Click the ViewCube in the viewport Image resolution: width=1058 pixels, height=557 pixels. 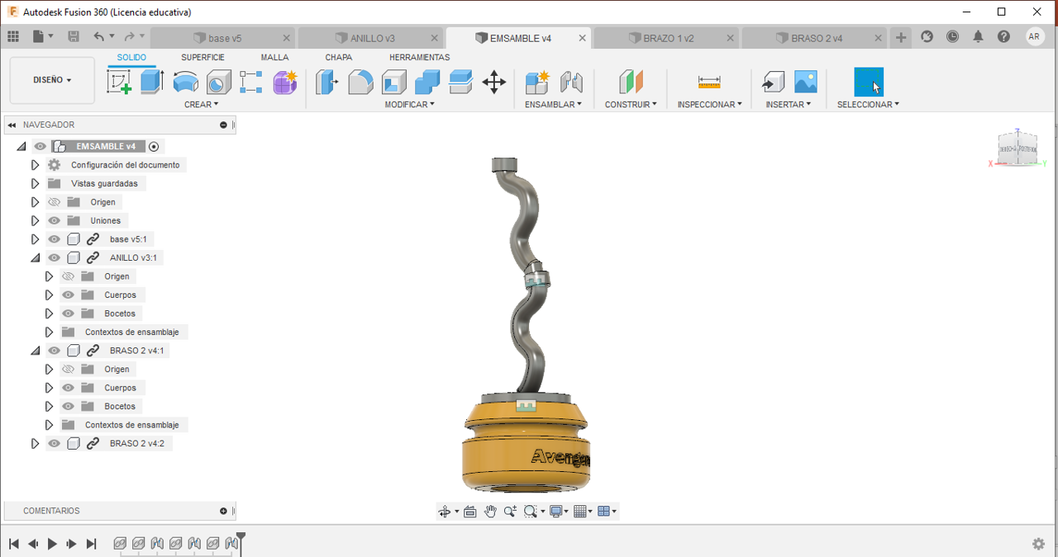(1017, 149)
